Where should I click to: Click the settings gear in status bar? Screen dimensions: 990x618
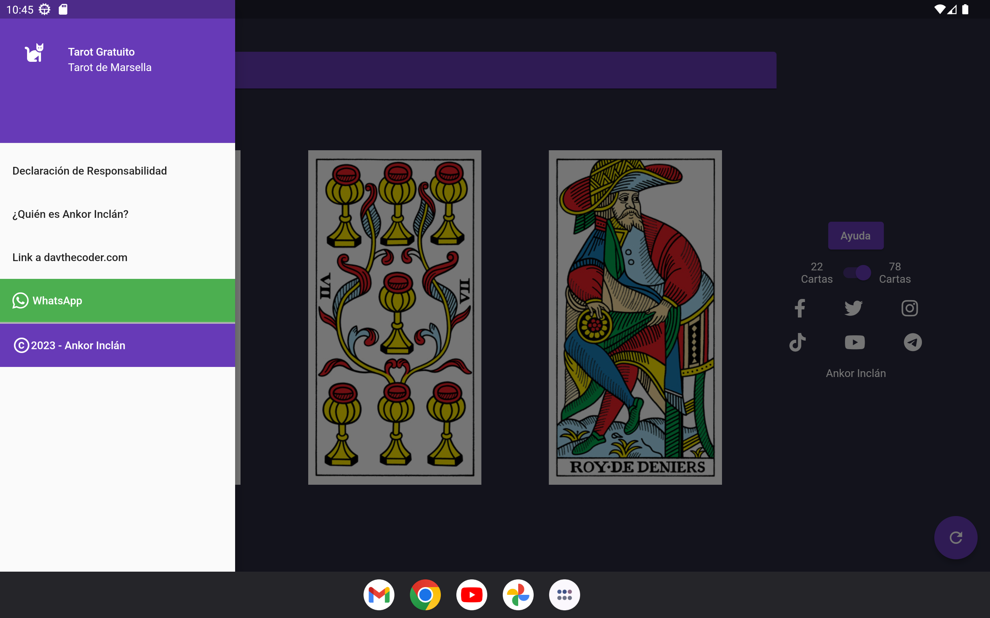(44, 9)
